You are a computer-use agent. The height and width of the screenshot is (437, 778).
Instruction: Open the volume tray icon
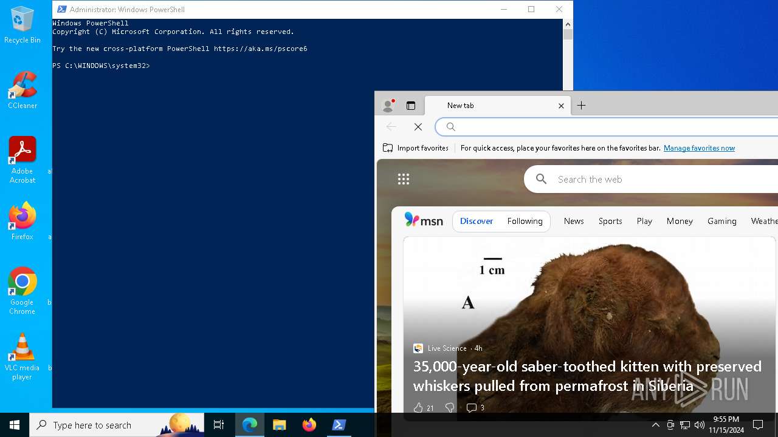pyautogui.click(x=700, y=425)
